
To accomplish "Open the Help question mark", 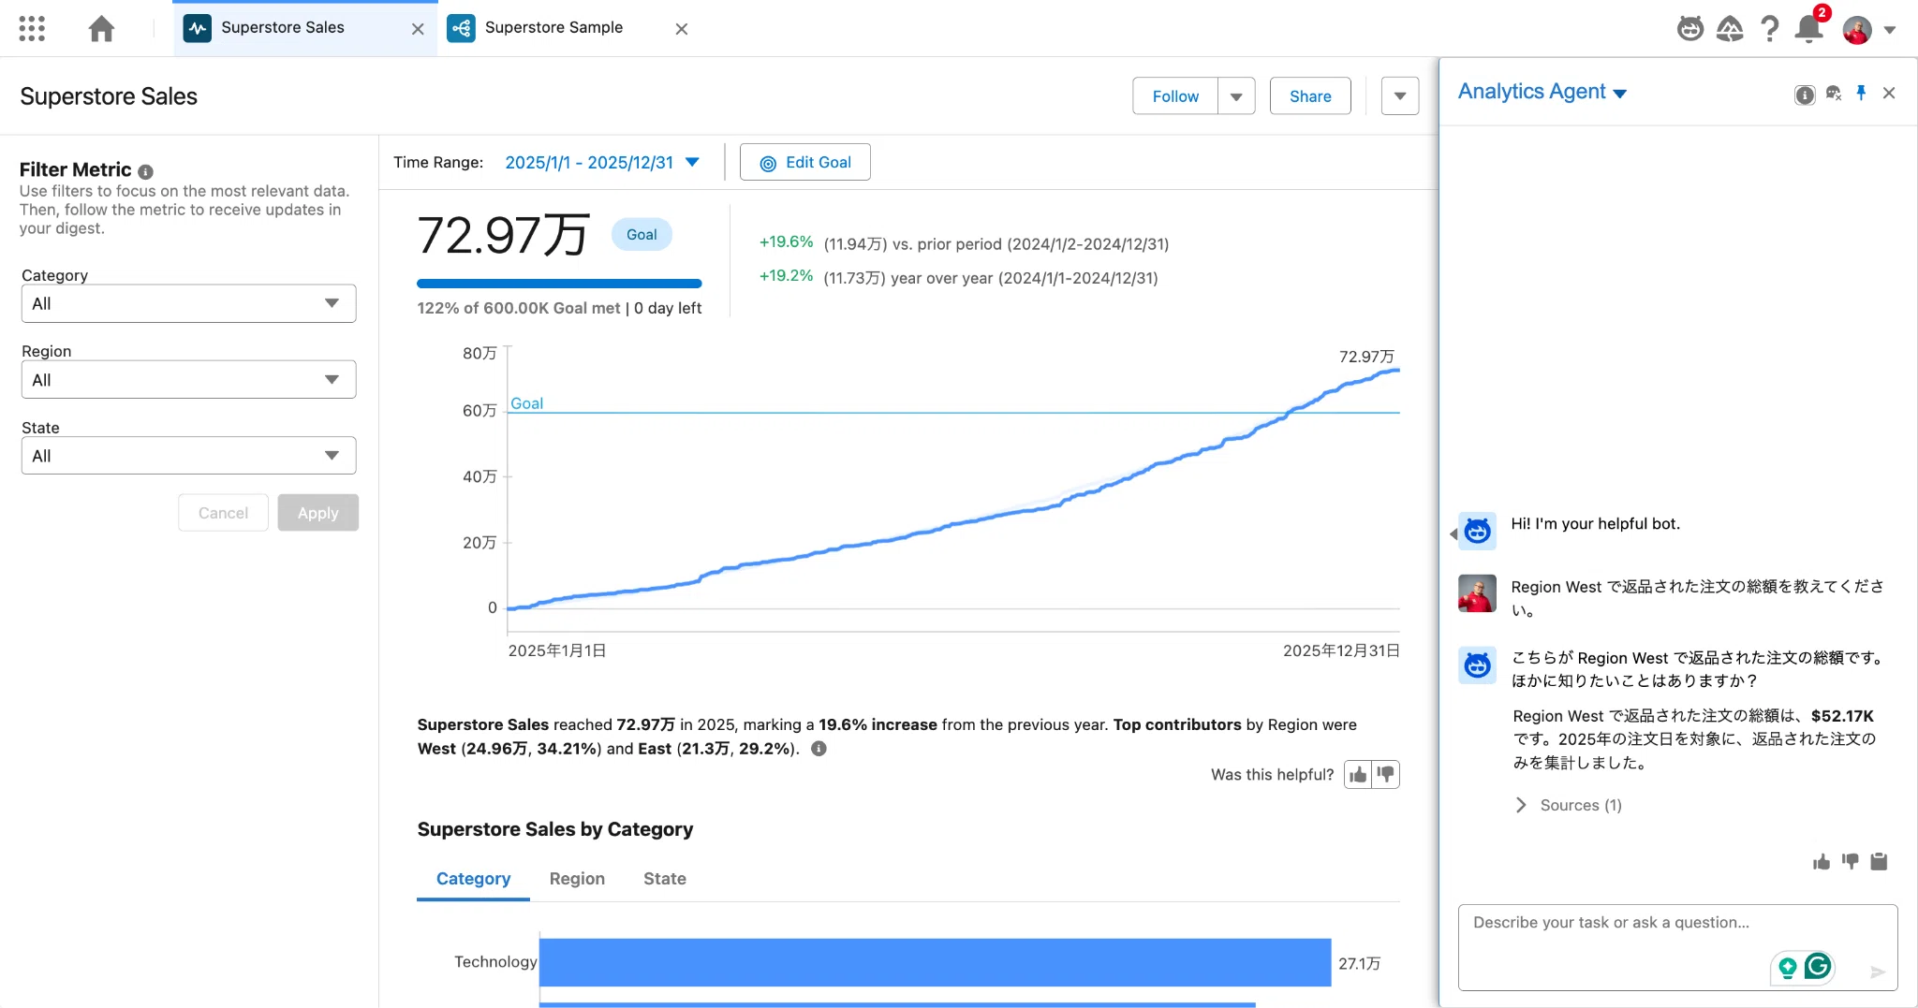I will point(1769,29).
